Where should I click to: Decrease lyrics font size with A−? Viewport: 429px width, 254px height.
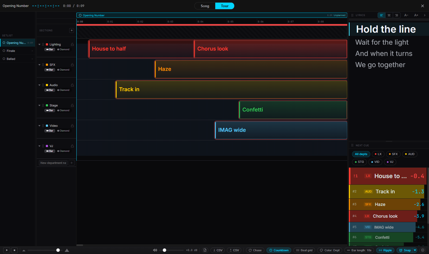[x=406, y=15]
